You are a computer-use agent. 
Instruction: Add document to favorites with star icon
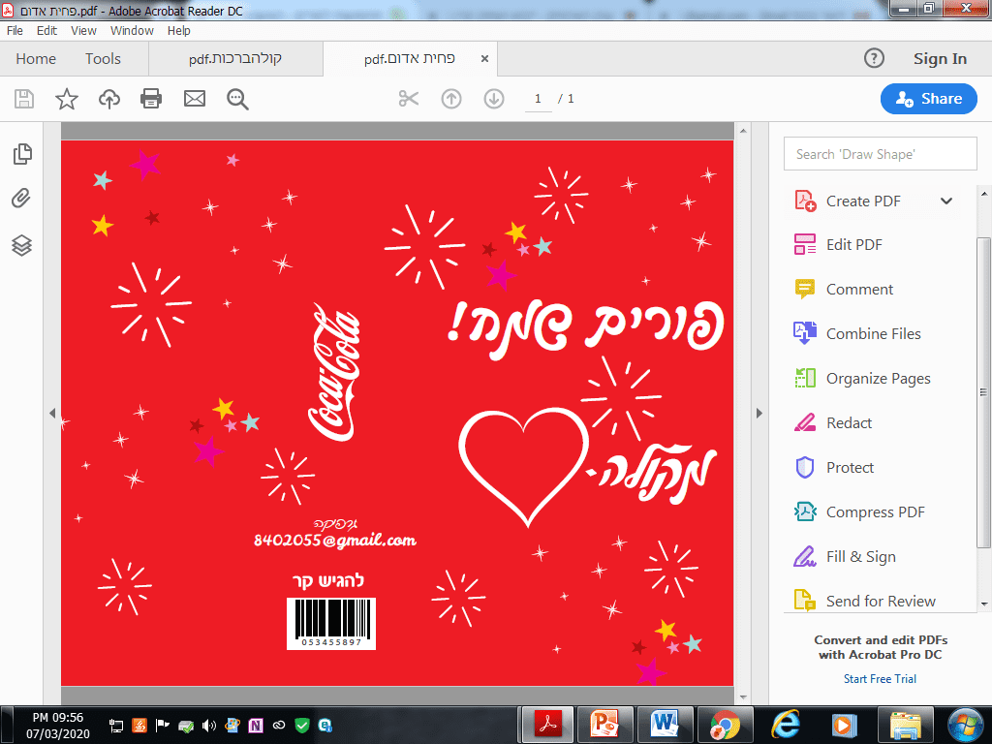66,99
